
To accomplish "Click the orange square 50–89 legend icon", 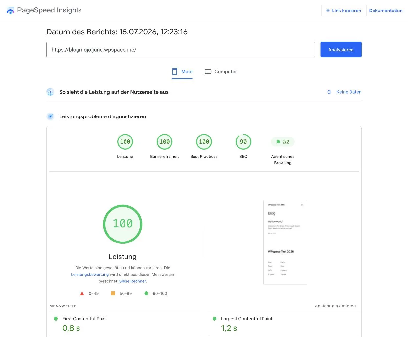I will coord(113,293).
